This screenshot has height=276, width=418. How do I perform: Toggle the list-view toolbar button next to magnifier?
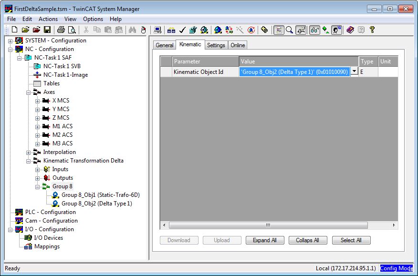[x=279, y=30]
